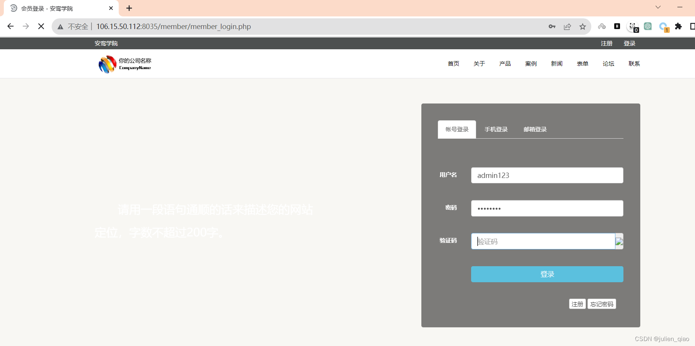Focus the 用户名 field containing admin123
The height and width of the screenshot is (346, 695).
[547, 175]
